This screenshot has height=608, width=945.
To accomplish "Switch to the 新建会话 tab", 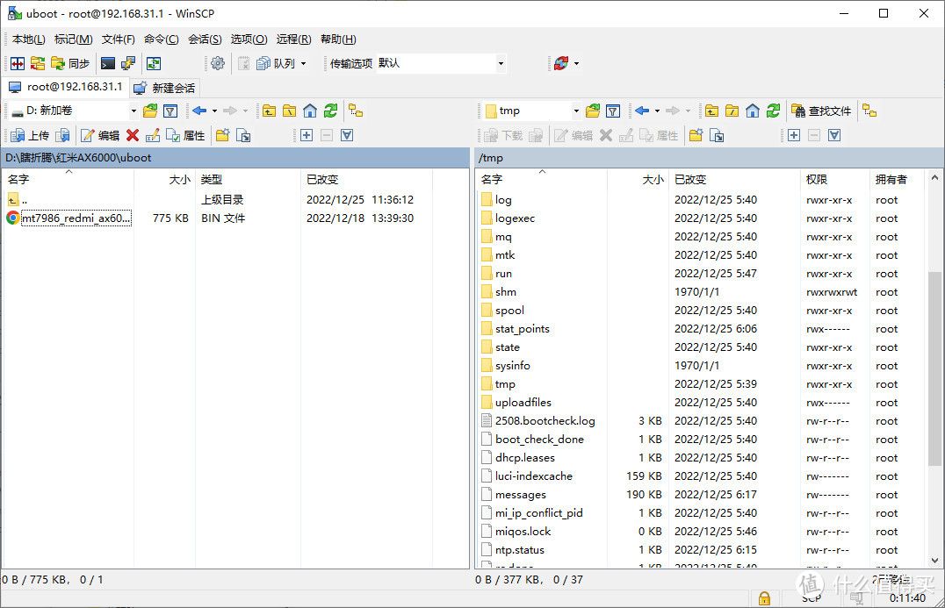I will [165, 88].
